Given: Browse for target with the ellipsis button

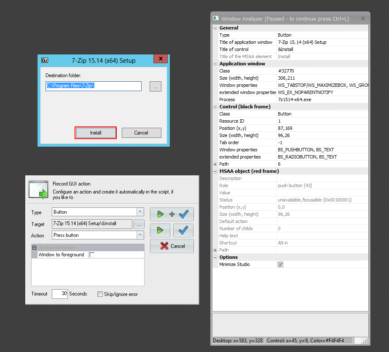Looking at the screenshot, I should point(139,224).
